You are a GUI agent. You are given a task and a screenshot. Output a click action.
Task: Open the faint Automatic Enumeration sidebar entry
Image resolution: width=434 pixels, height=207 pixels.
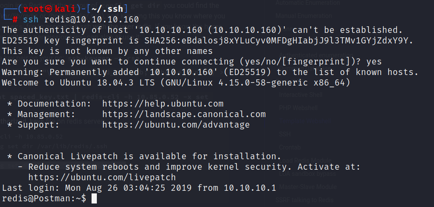point(308,3)
